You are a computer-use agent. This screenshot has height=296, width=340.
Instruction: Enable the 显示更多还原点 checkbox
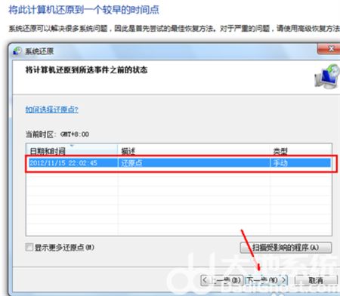tap(29, 247)
